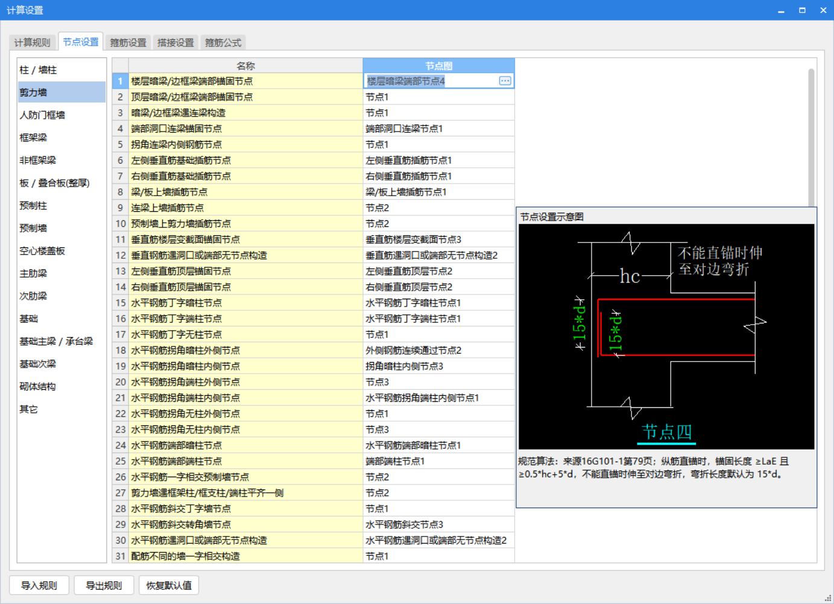The image size is (834, 604).
Task: Minimize the 计算设置 window
Action: (781, 10)
